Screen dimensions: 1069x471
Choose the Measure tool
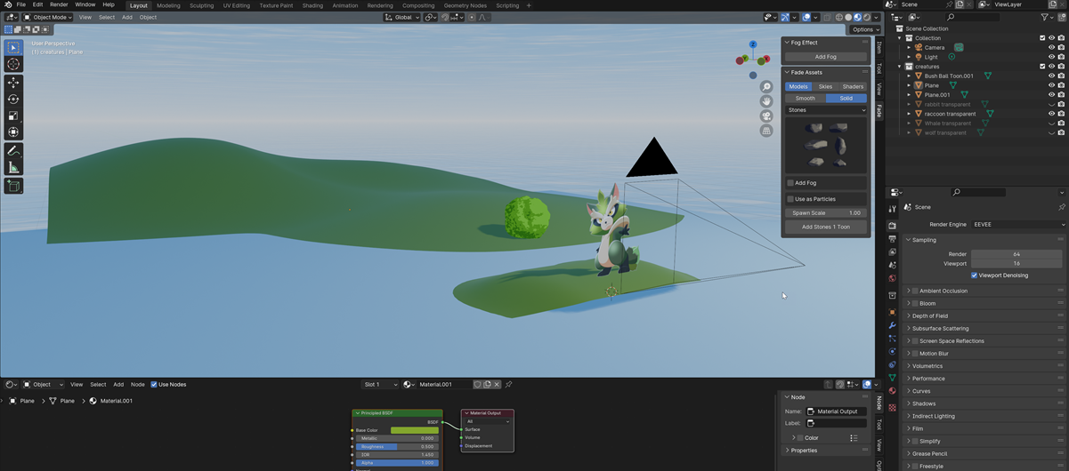pos(13,168)
